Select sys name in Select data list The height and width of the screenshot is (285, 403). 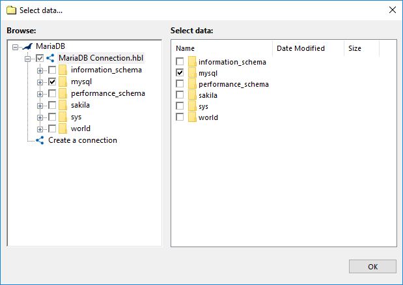[x=203, y=106]
